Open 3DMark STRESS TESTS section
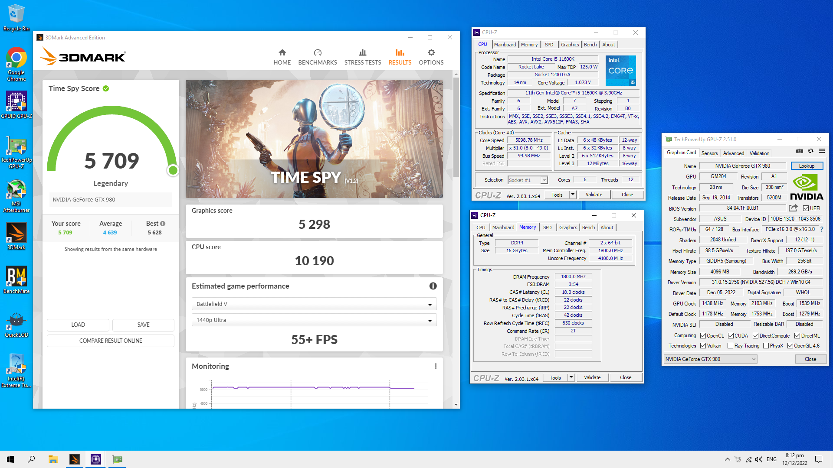The width and height of the screenshot is (833, 468). click(x=363, y=57)
